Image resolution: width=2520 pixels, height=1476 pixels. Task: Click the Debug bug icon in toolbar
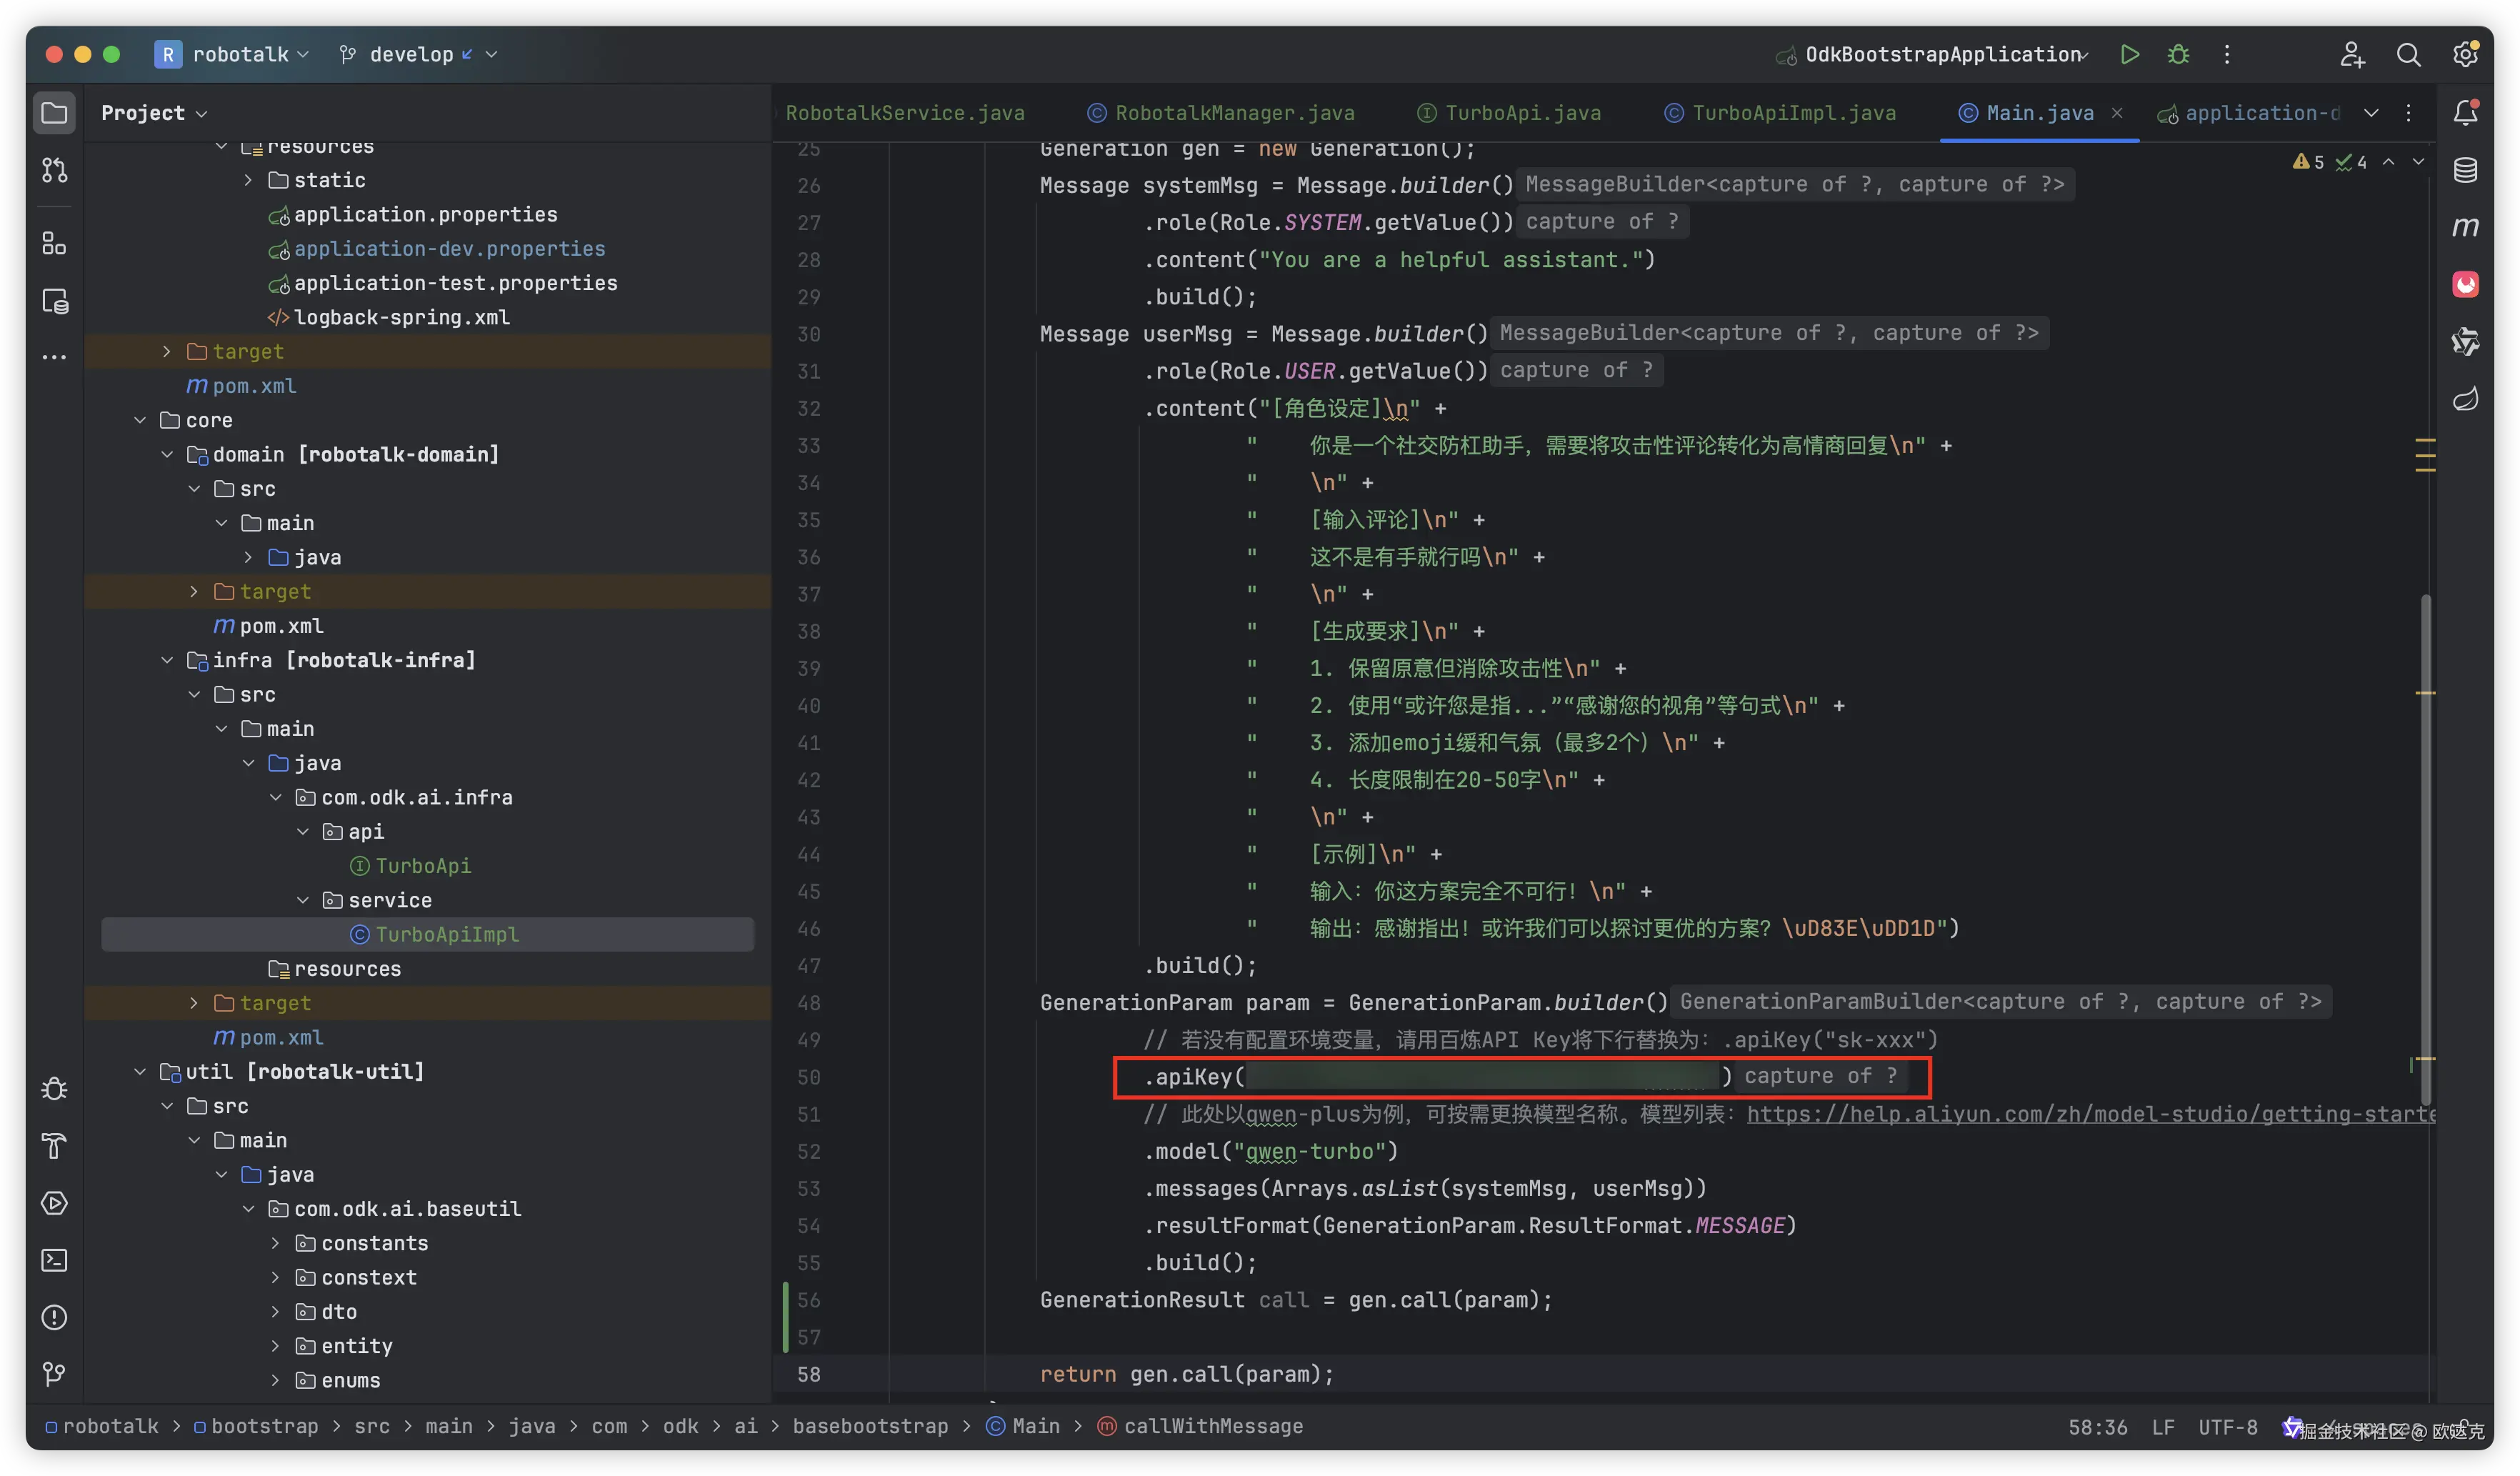click(2178, 54)
